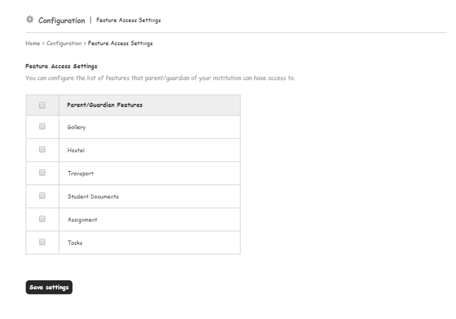Open Home breadcrumb link
The width and height of the screenshot is (456, 319).
(33, 43)
